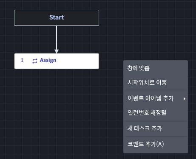Click the arrowhead entering the Assign node

pyautogui.click(x=57, y=51)
